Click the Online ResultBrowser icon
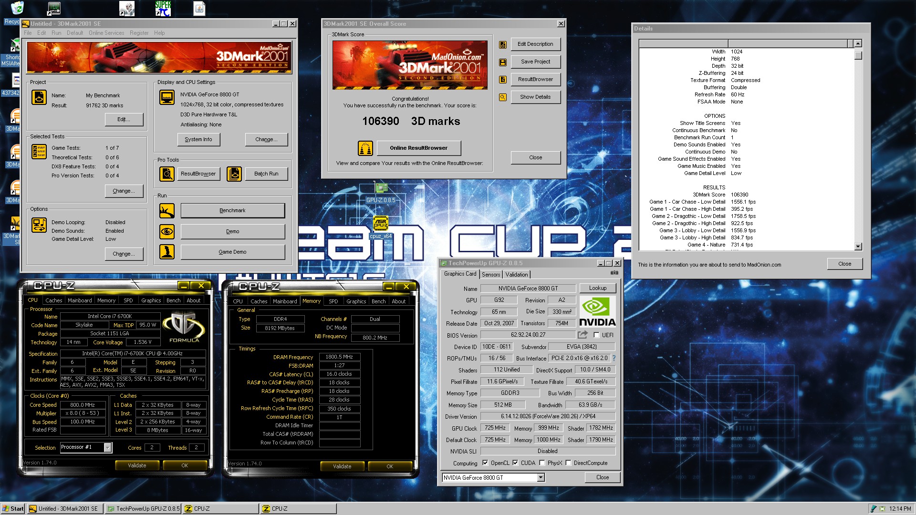The width and height of the screenshot is (916, 515). coord(365,148)
